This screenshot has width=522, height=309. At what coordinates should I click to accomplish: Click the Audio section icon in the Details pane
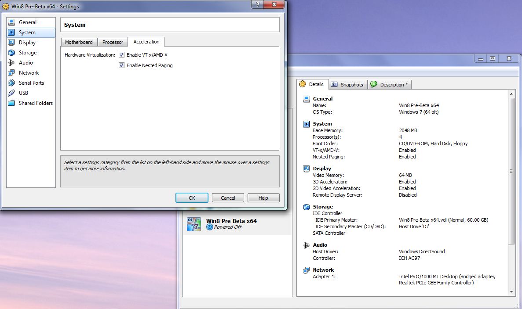[306, 245]
